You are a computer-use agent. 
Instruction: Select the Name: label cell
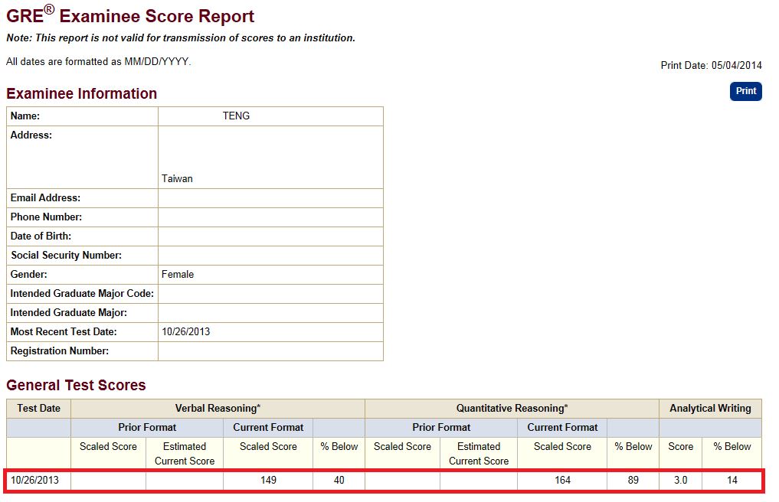[83, 116]
